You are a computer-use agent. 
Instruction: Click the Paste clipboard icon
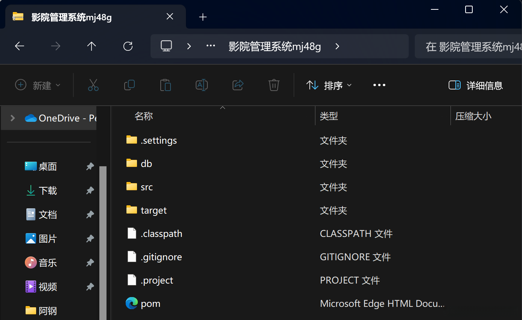[x=165, y=85]
